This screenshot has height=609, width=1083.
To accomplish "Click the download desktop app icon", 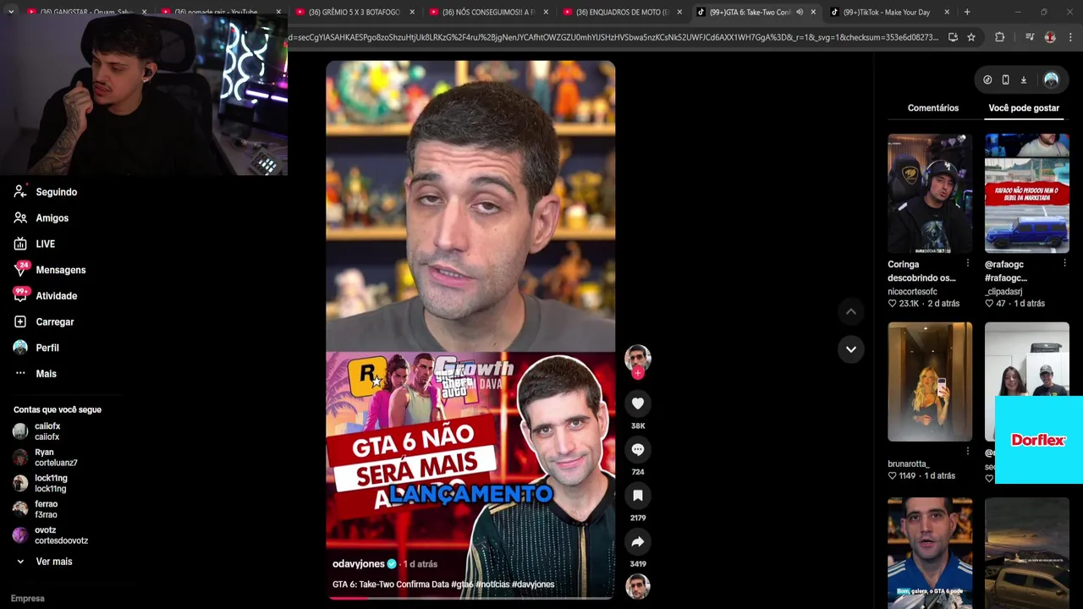I will [1024, 80].
